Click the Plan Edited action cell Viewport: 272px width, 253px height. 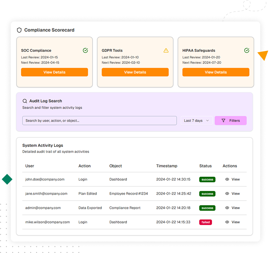[x=88, y=194]
